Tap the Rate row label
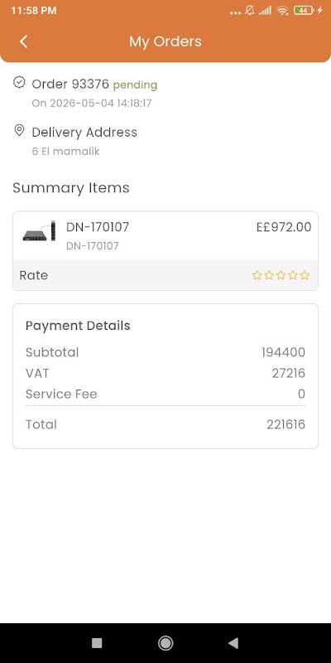Viewport: 331px width, 663px height. point(34,275)
